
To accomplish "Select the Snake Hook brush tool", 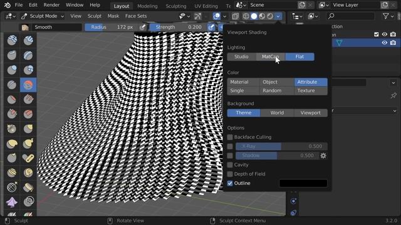I will pos(28,144).
